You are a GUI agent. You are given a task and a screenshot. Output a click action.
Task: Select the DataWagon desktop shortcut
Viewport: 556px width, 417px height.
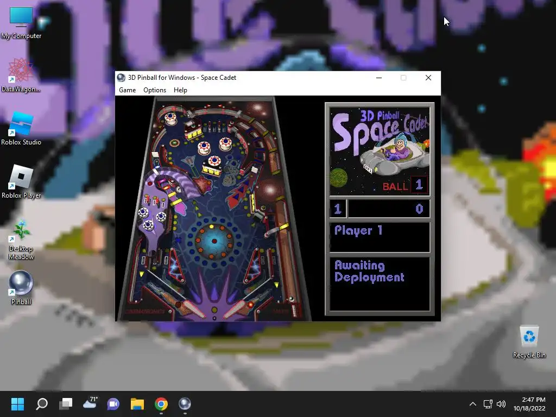[x=21, y=75]
